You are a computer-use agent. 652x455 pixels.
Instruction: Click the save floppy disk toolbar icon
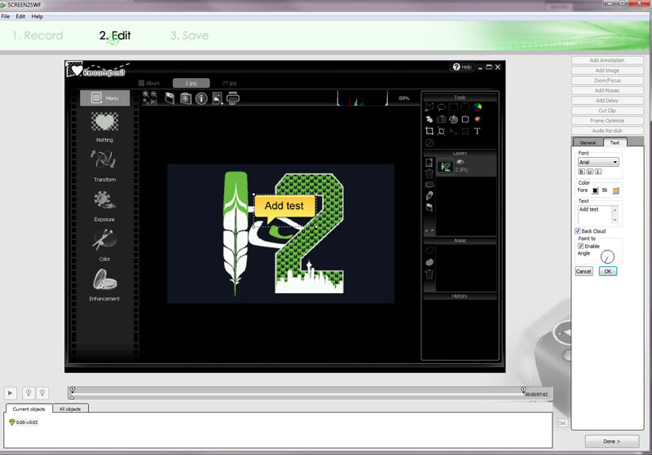(x=170, y=98)
